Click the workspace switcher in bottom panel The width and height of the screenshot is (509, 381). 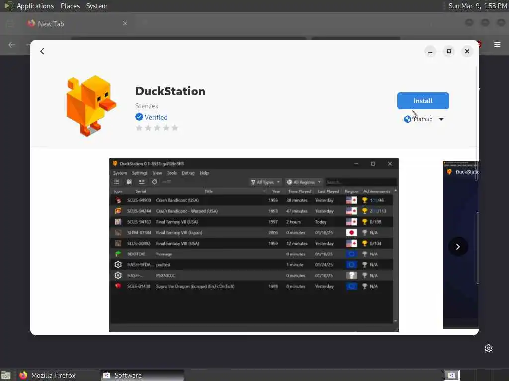(x=451, y=375)
